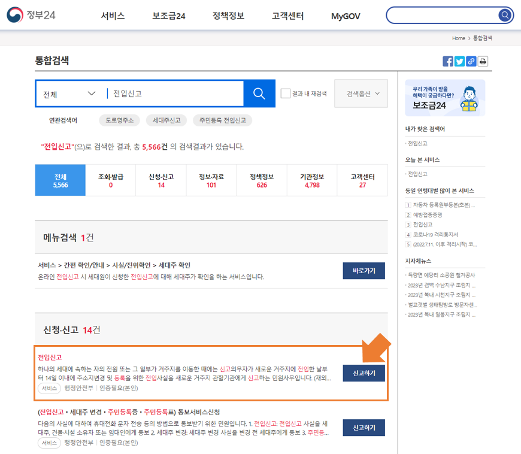
Task: Expand the 검색옵션 panel
Action: (361, 93)
